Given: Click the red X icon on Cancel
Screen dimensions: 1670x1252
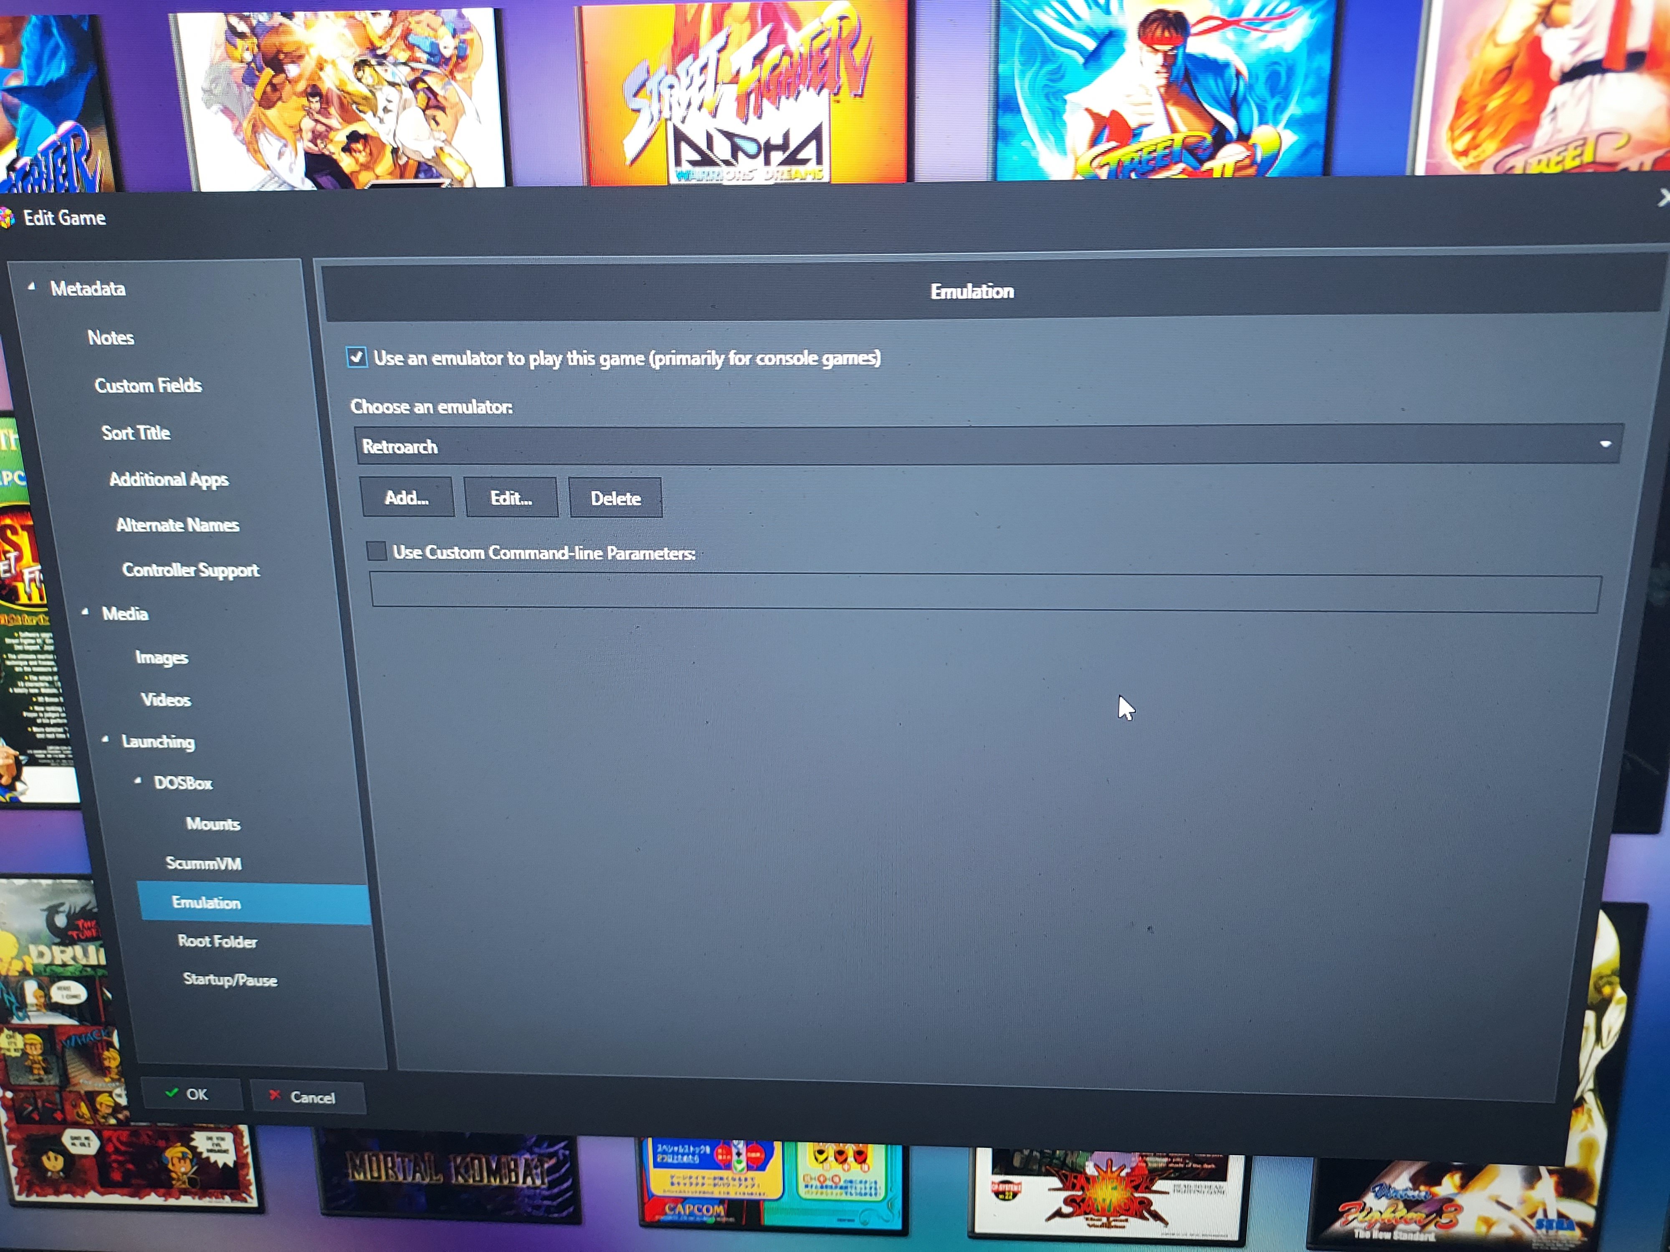Looking at the screenshot, I should [275, 1095].
